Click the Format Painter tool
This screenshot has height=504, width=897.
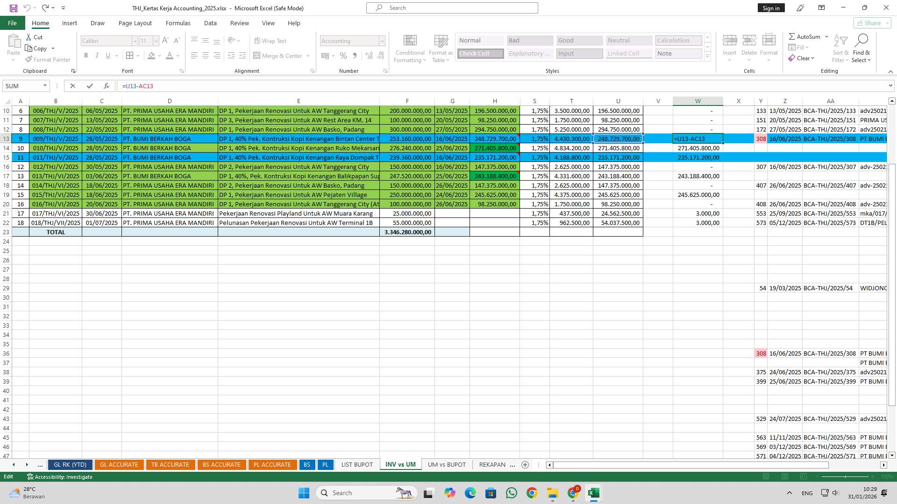click(48, 59)
